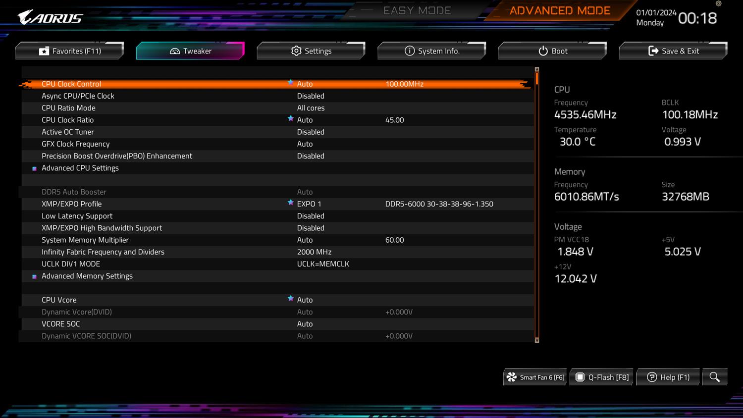Click the star beside XMP/EXPO Profile
Viewport: 743px width, 418px height.
pos(291,203)
